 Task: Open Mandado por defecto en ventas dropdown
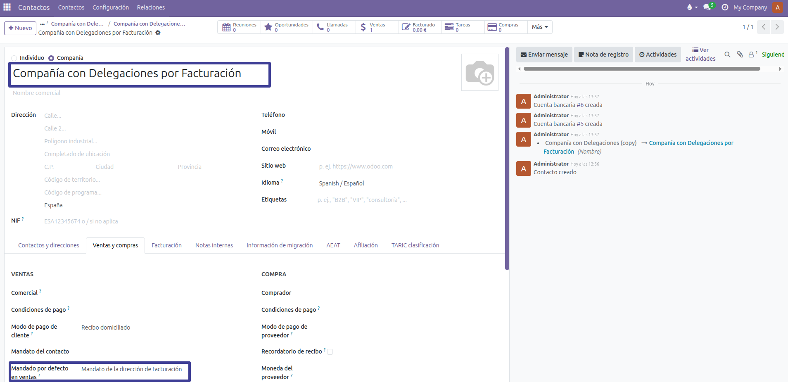click(x=132, y=369)
